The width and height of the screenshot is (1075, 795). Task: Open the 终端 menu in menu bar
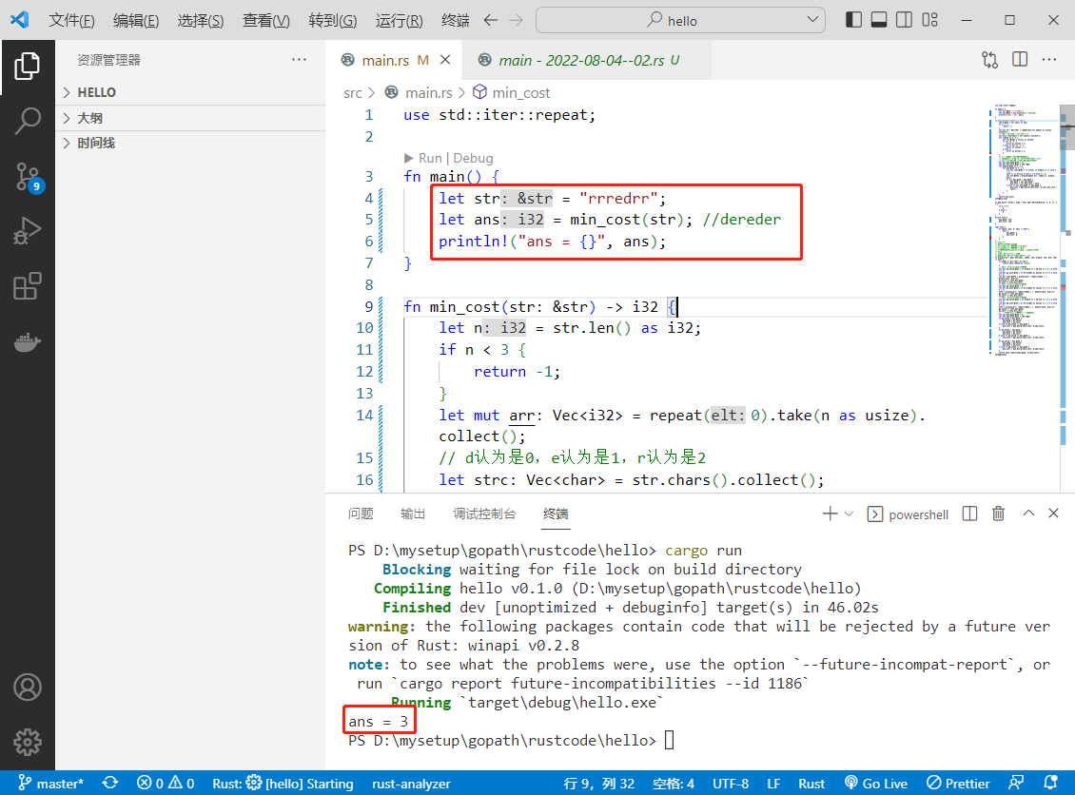[x=456, y=21]
